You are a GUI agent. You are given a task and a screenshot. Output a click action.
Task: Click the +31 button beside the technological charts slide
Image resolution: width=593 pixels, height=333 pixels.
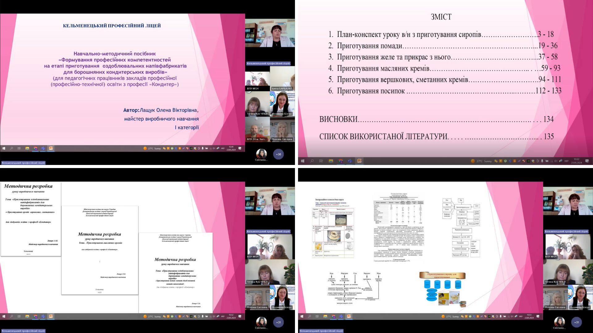click(x=576, y=322)
